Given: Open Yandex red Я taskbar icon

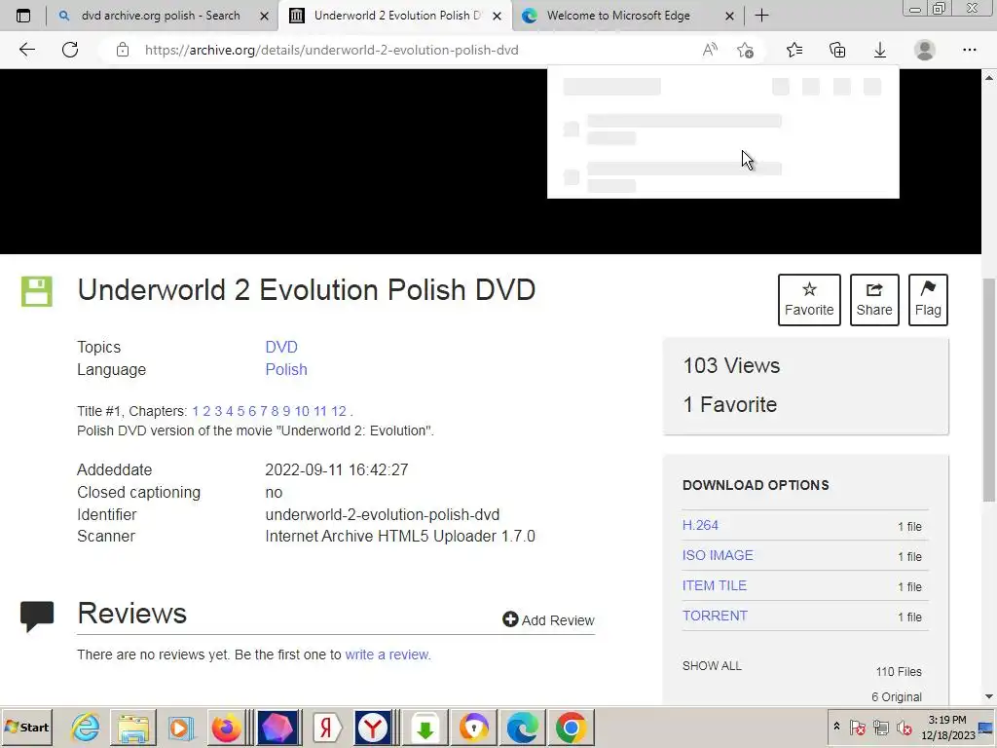Looking at the screenshot, I should (326, 727).
